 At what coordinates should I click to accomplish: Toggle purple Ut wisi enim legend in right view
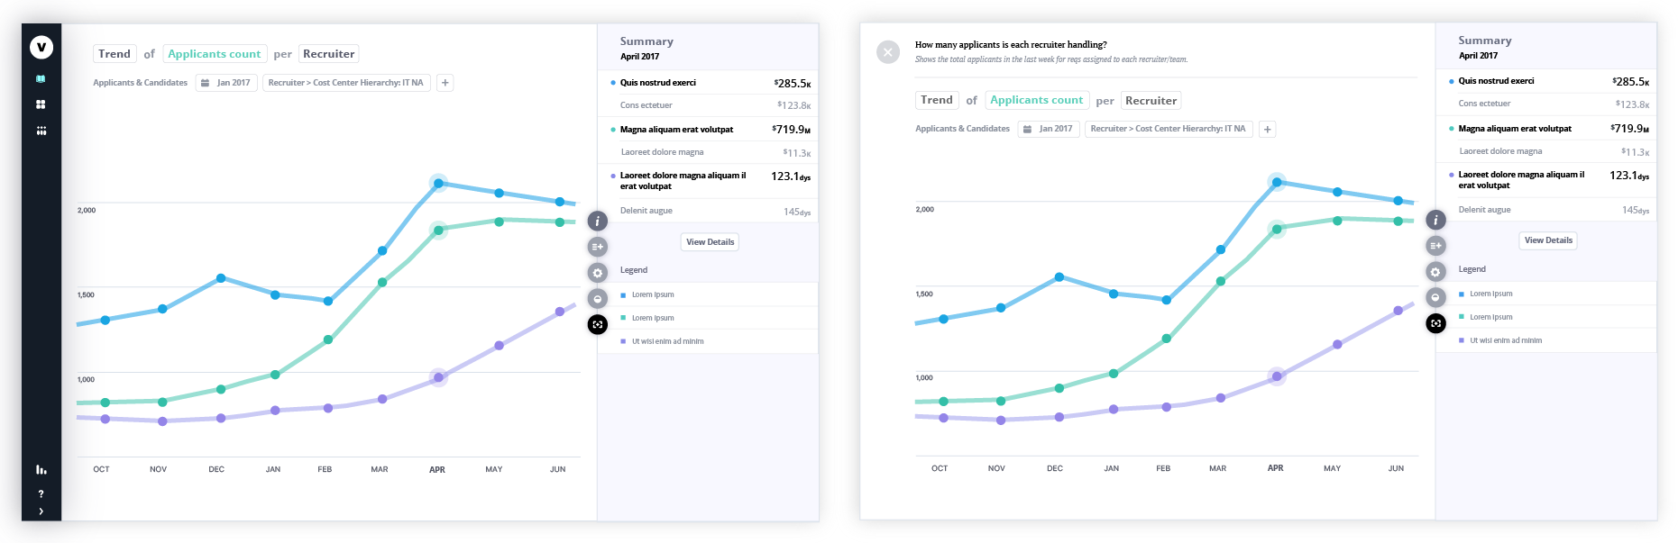(1505, 340)
